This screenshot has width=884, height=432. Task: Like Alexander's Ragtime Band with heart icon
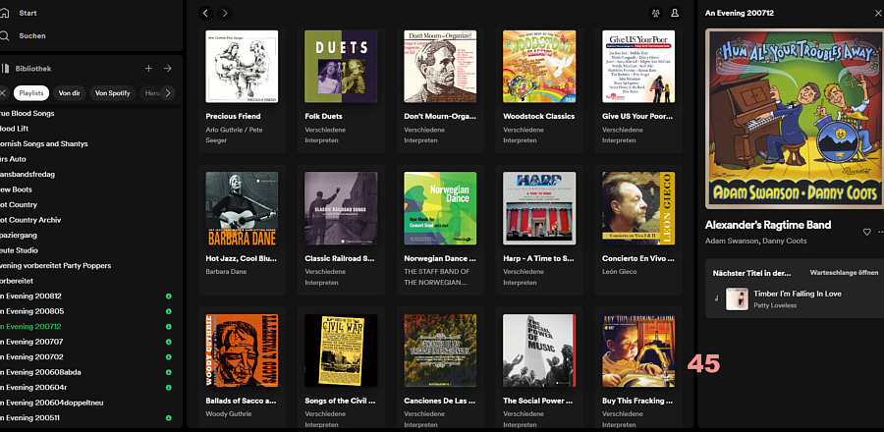coord(866,232)
